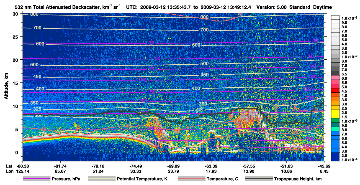Image resolution: width=360 pixels, height=185 pixels.
Task: Click the longitude value '125.14'
Action: tap(23, 171)
